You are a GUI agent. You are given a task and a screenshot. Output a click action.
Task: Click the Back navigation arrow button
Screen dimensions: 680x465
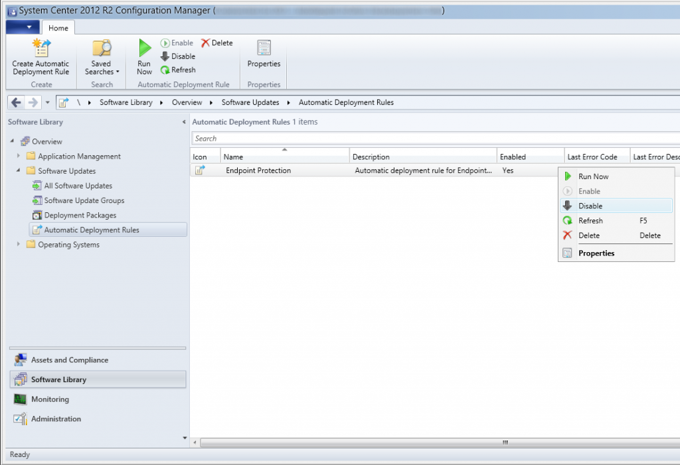(x=15, y=102)
